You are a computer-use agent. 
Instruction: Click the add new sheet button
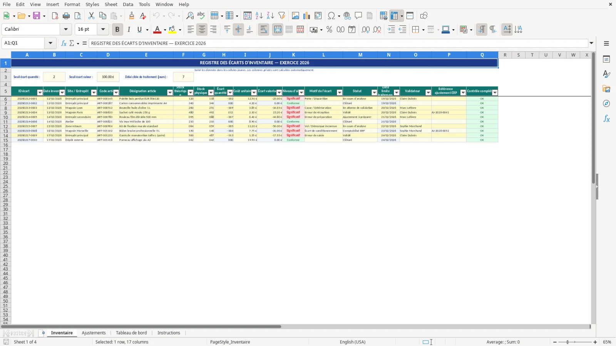43,333
